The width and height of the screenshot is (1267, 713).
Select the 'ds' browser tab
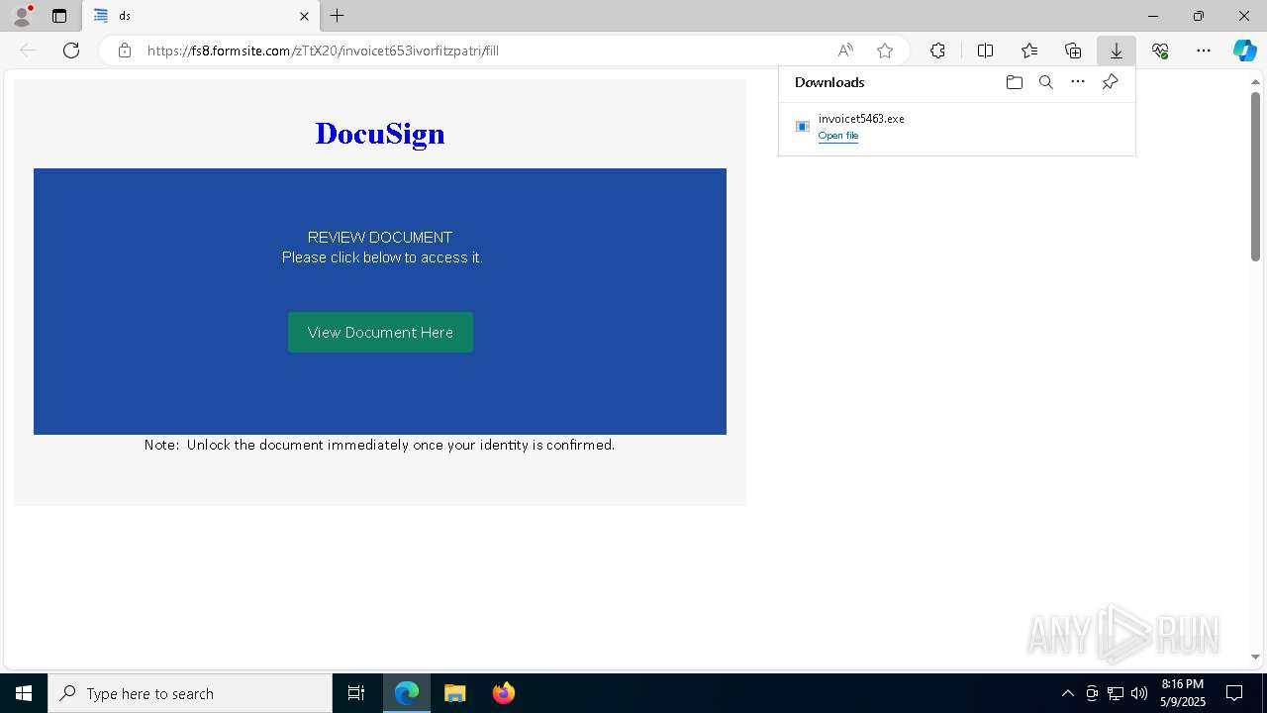[x=201, y=16]
